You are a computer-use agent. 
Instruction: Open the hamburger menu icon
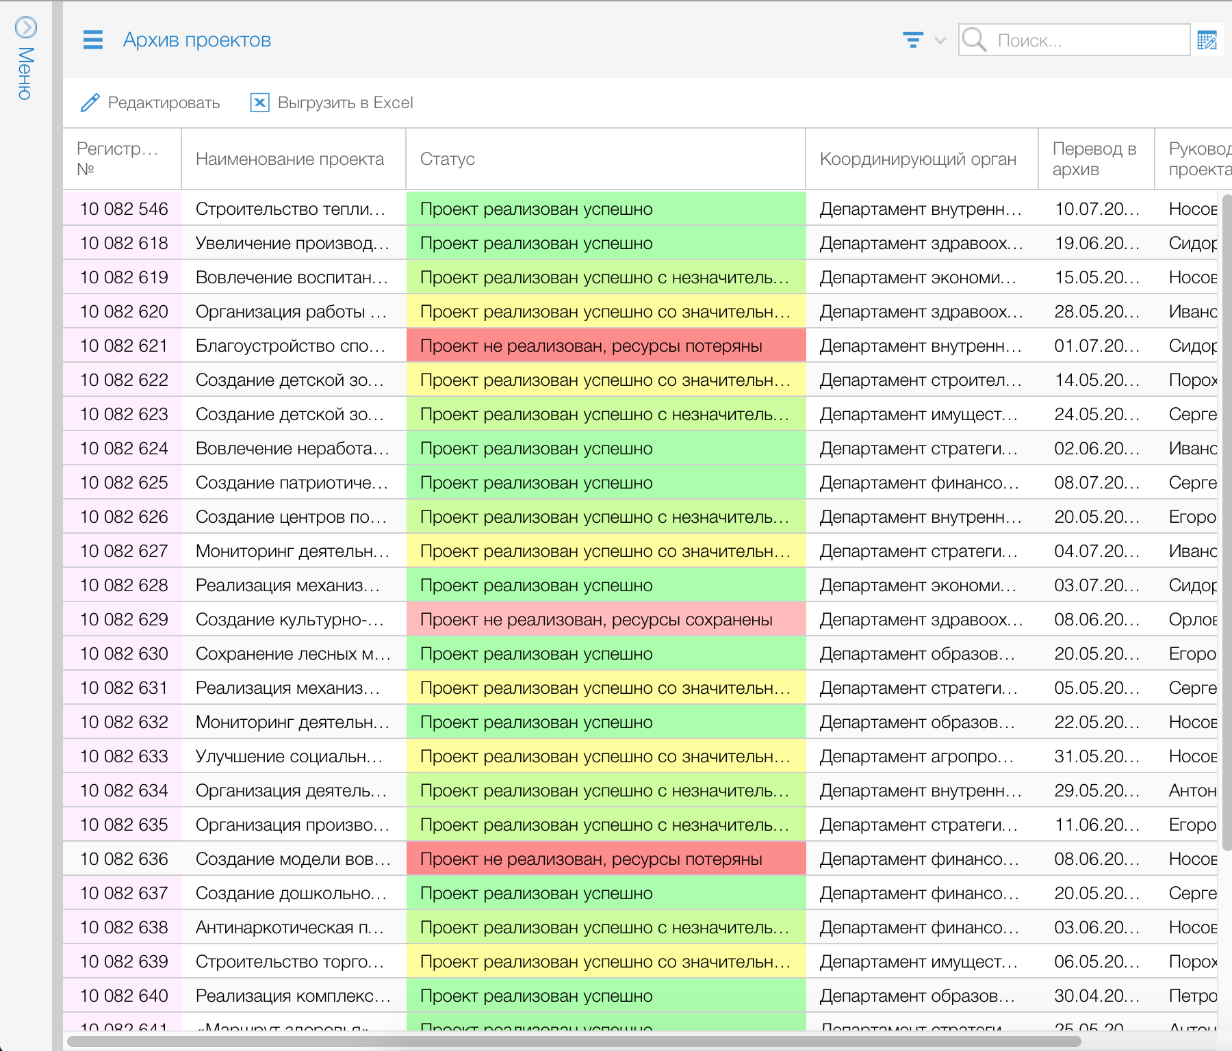pos(92,40)
